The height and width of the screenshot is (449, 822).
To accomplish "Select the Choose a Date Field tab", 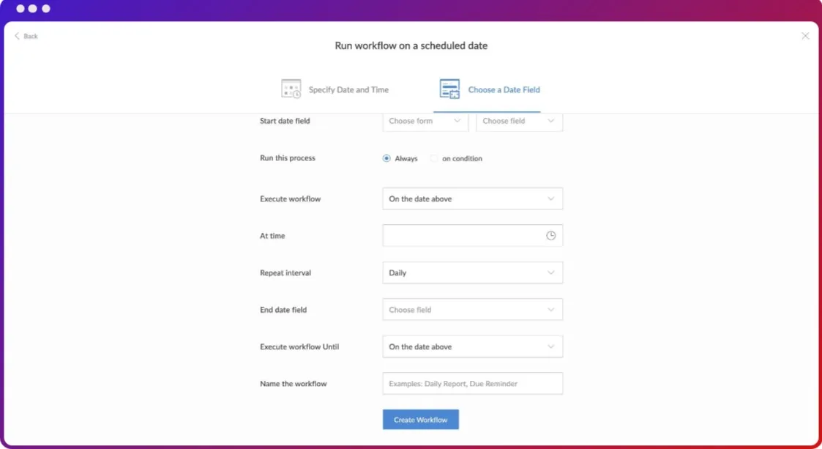I will pyautogui.click(x=490, y=89).
